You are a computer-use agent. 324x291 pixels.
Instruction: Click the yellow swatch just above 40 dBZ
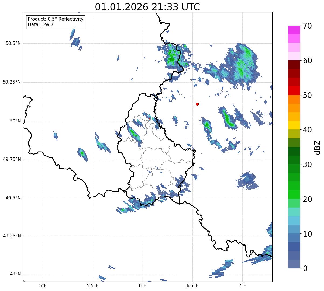coord(294,125)
